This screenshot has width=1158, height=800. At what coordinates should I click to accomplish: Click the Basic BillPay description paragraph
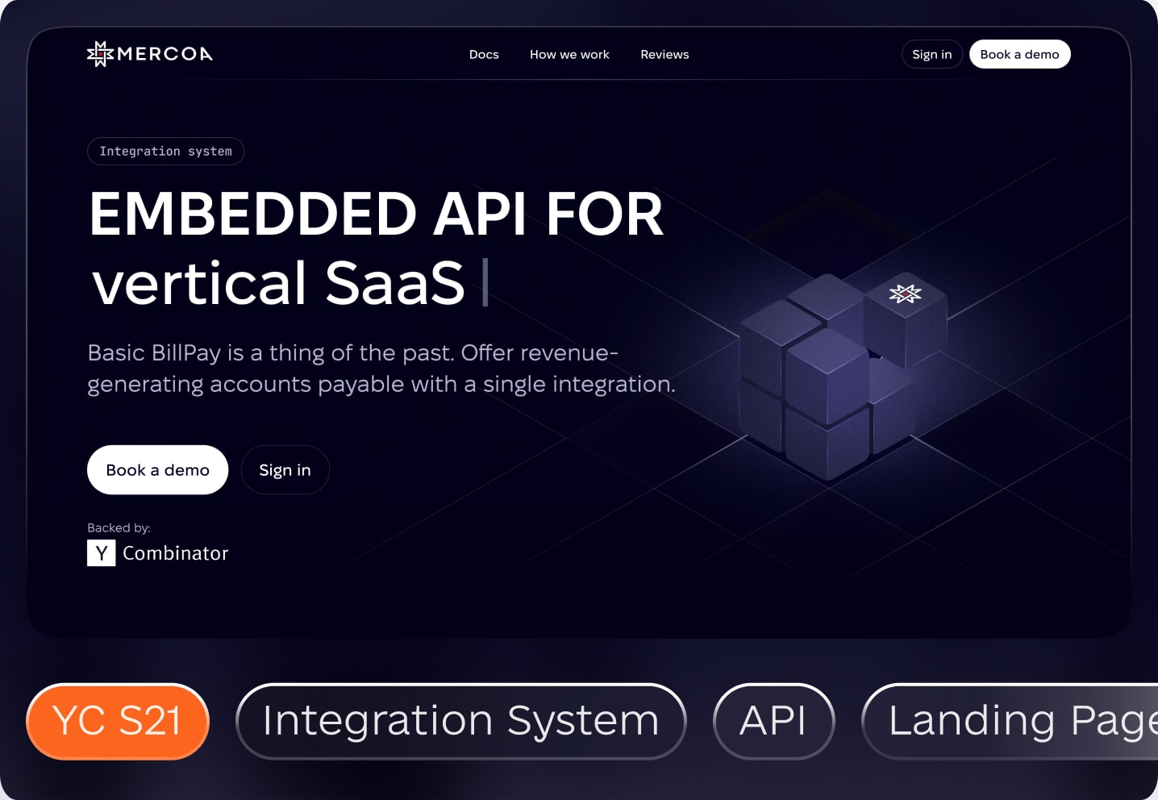point(381,369)
